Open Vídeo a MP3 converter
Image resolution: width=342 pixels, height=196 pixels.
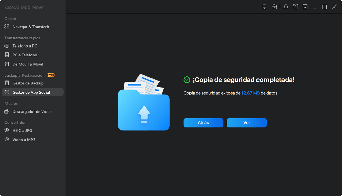click(x=24, y=140)
